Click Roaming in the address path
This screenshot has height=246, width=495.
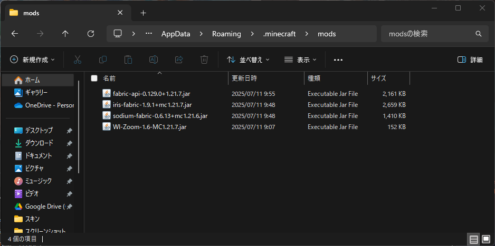[226, 34]
